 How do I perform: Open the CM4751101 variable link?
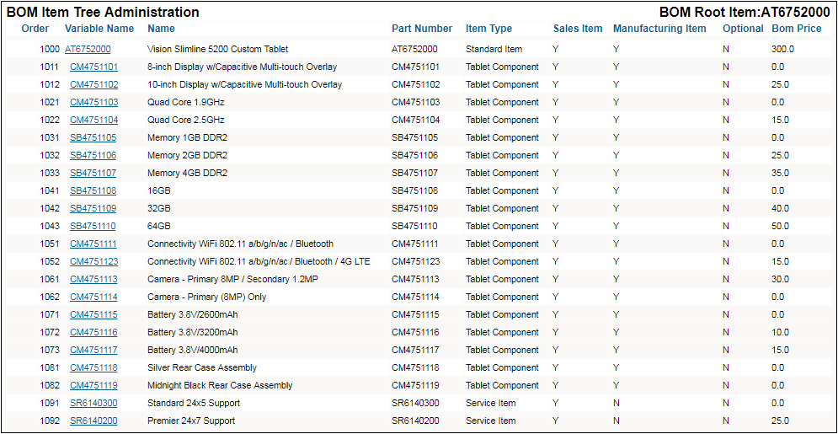94,67
